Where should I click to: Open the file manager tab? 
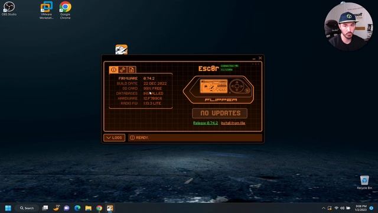(131, 70)
